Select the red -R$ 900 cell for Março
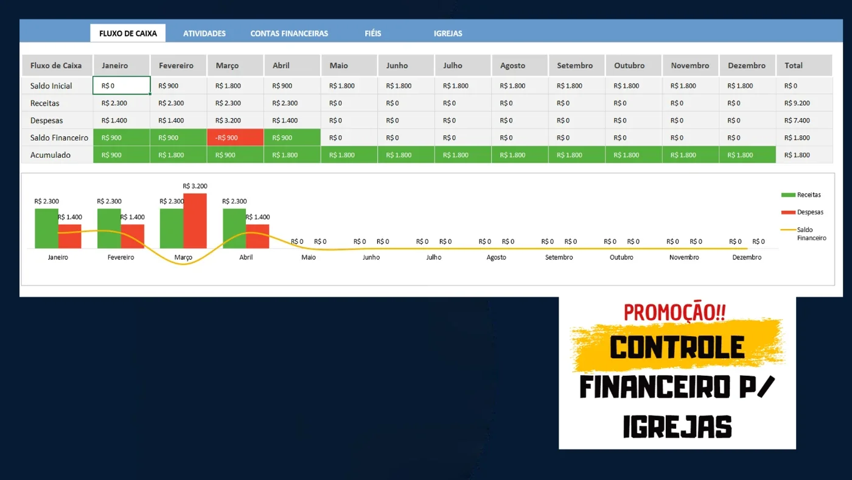852x480 pixels. (236, 138)
